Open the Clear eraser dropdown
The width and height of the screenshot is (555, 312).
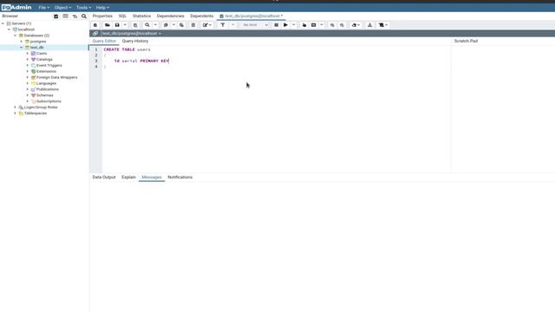[356, 25]
